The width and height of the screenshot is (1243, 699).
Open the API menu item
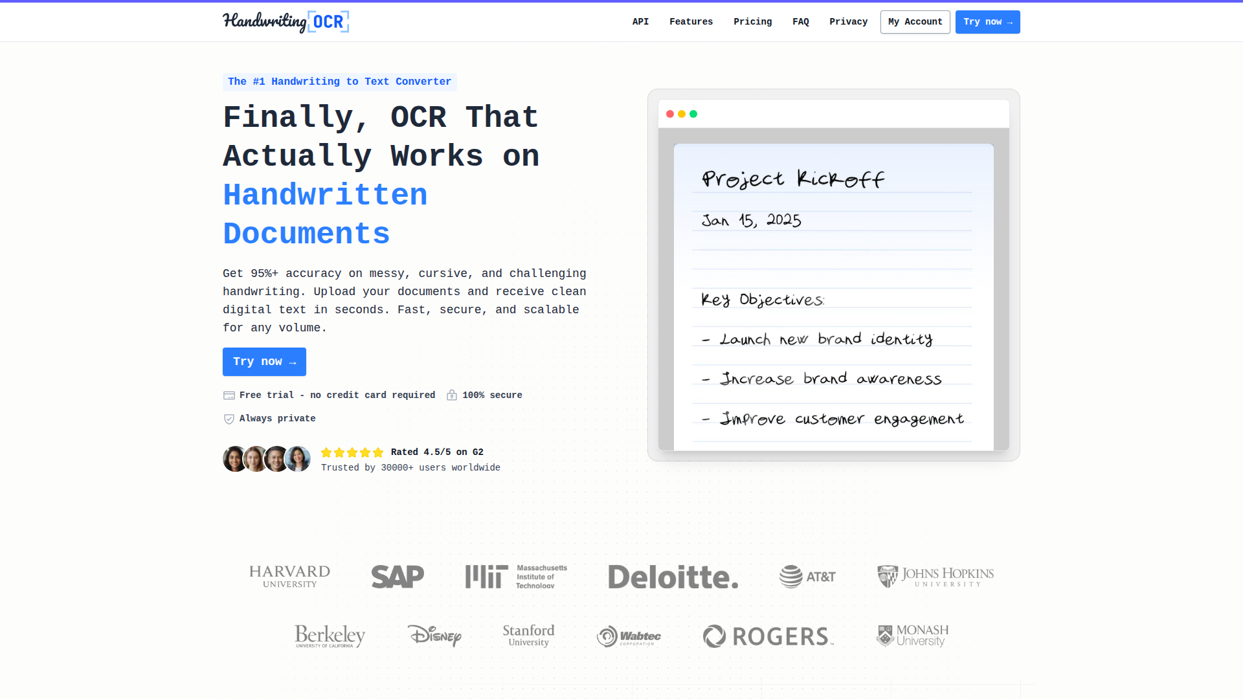(x=640, y=22)
